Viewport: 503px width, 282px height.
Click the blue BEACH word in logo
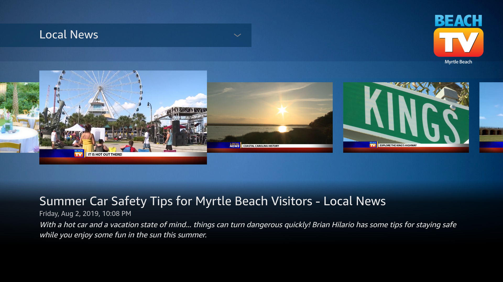pyautogui.click(x=458, y=21)
